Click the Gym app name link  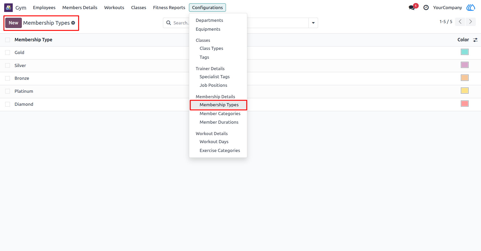(x=21, y=8)
